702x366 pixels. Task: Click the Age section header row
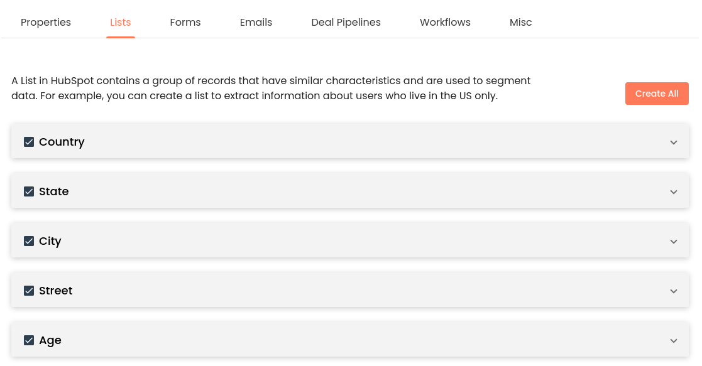tap(349, 340)
